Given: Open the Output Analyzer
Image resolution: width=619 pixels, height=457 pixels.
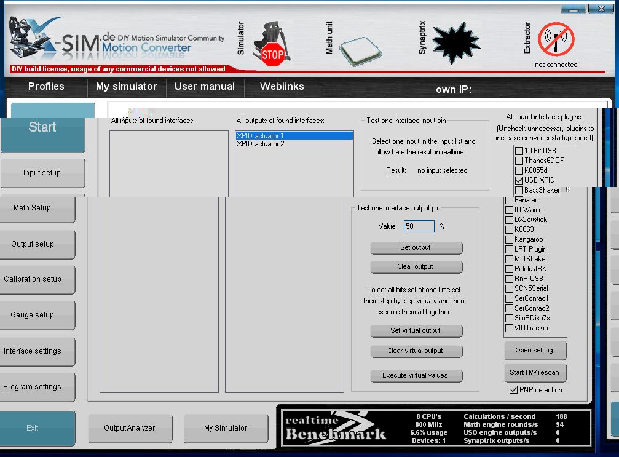Looking at the screenshot, I should [129, 428].
